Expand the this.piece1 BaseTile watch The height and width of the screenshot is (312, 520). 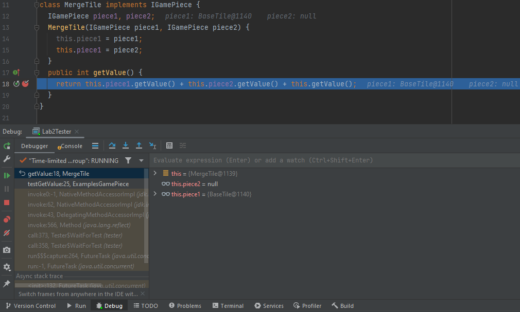(x=155, y=194)
